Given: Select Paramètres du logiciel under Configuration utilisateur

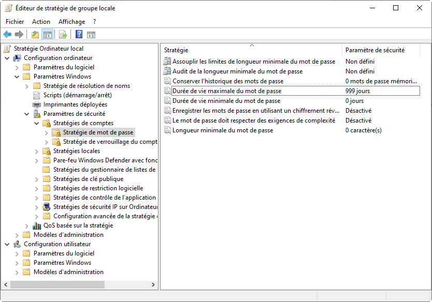Looking at the screenshot, I should [x=64, y=253].
